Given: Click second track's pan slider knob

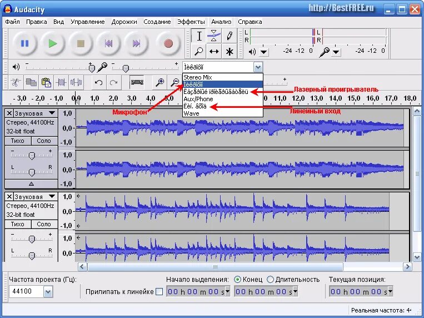Looking at the screenshot, I should [x=32, y=256].
